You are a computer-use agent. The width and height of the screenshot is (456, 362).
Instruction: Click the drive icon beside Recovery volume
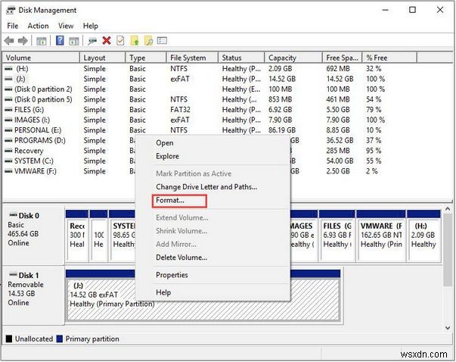pos(9,151)
